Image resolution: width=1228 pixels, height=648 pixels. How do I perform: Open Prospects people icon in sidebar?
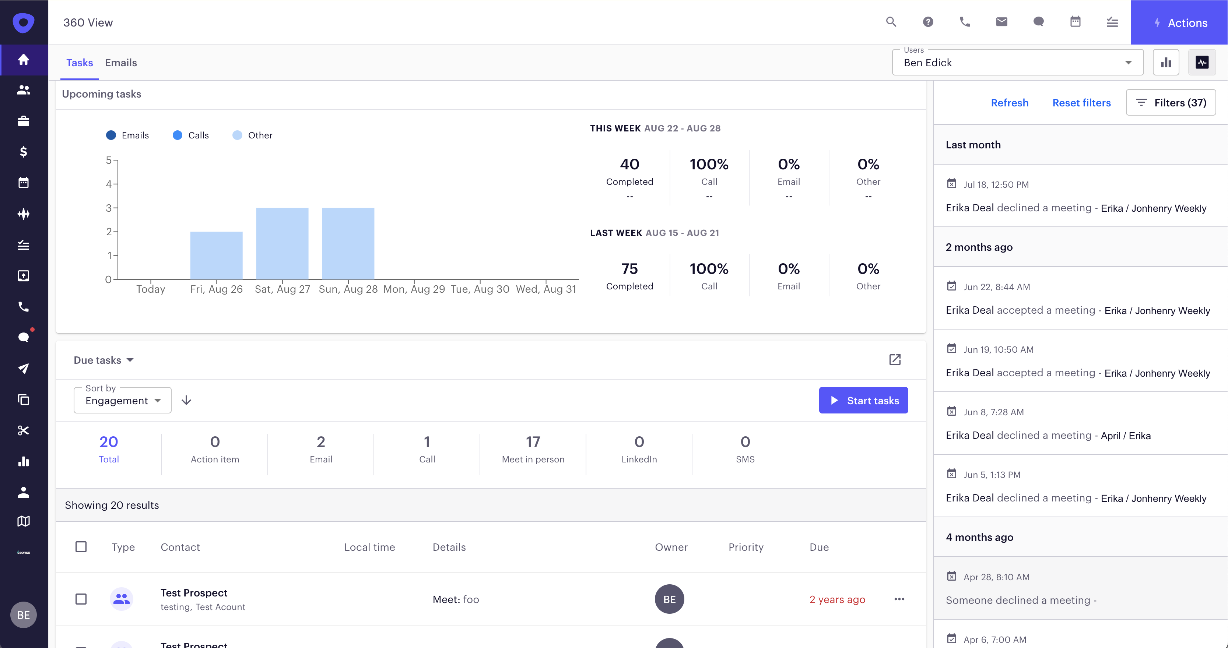click(23, 90)
